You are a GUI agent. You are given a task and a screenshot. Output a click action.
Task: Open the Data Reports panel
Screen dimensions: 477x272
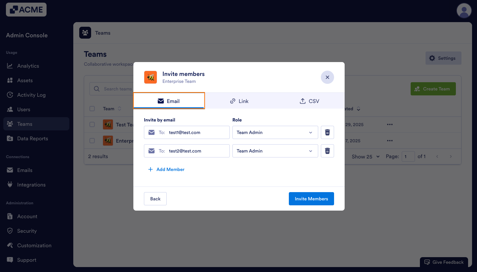coord(32,138)
